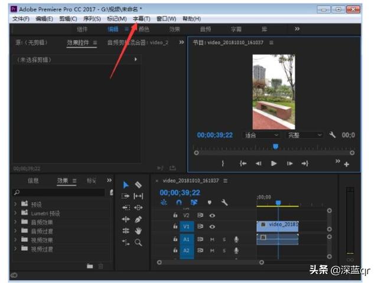Select the Selection tool arrow

point(126,185)
